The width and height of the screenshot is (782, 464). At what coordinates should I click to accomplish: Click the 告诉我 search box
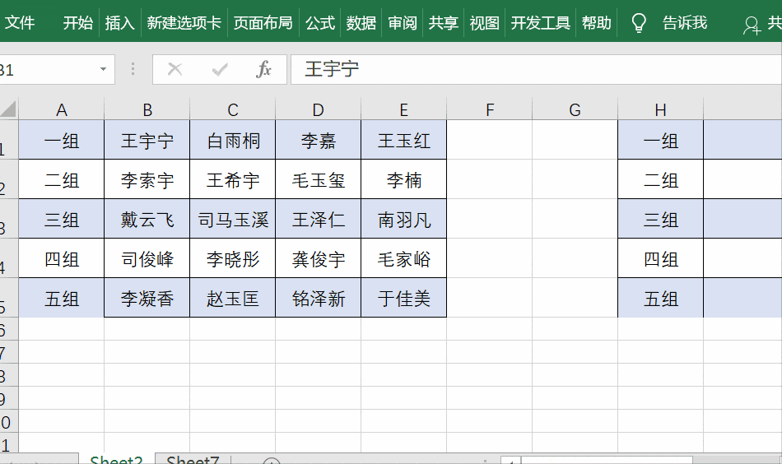684,23
